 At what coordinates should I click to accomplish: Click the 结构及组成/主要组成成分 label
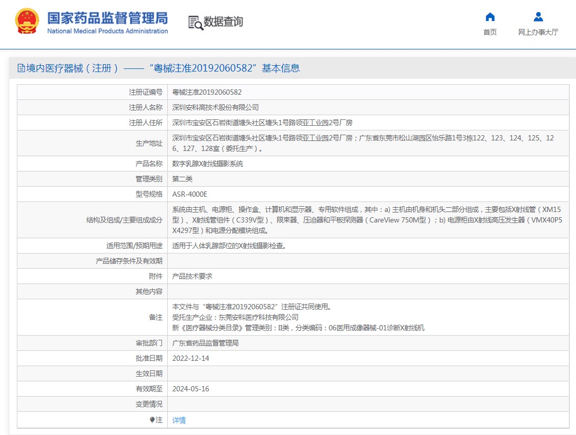[124, 220]
